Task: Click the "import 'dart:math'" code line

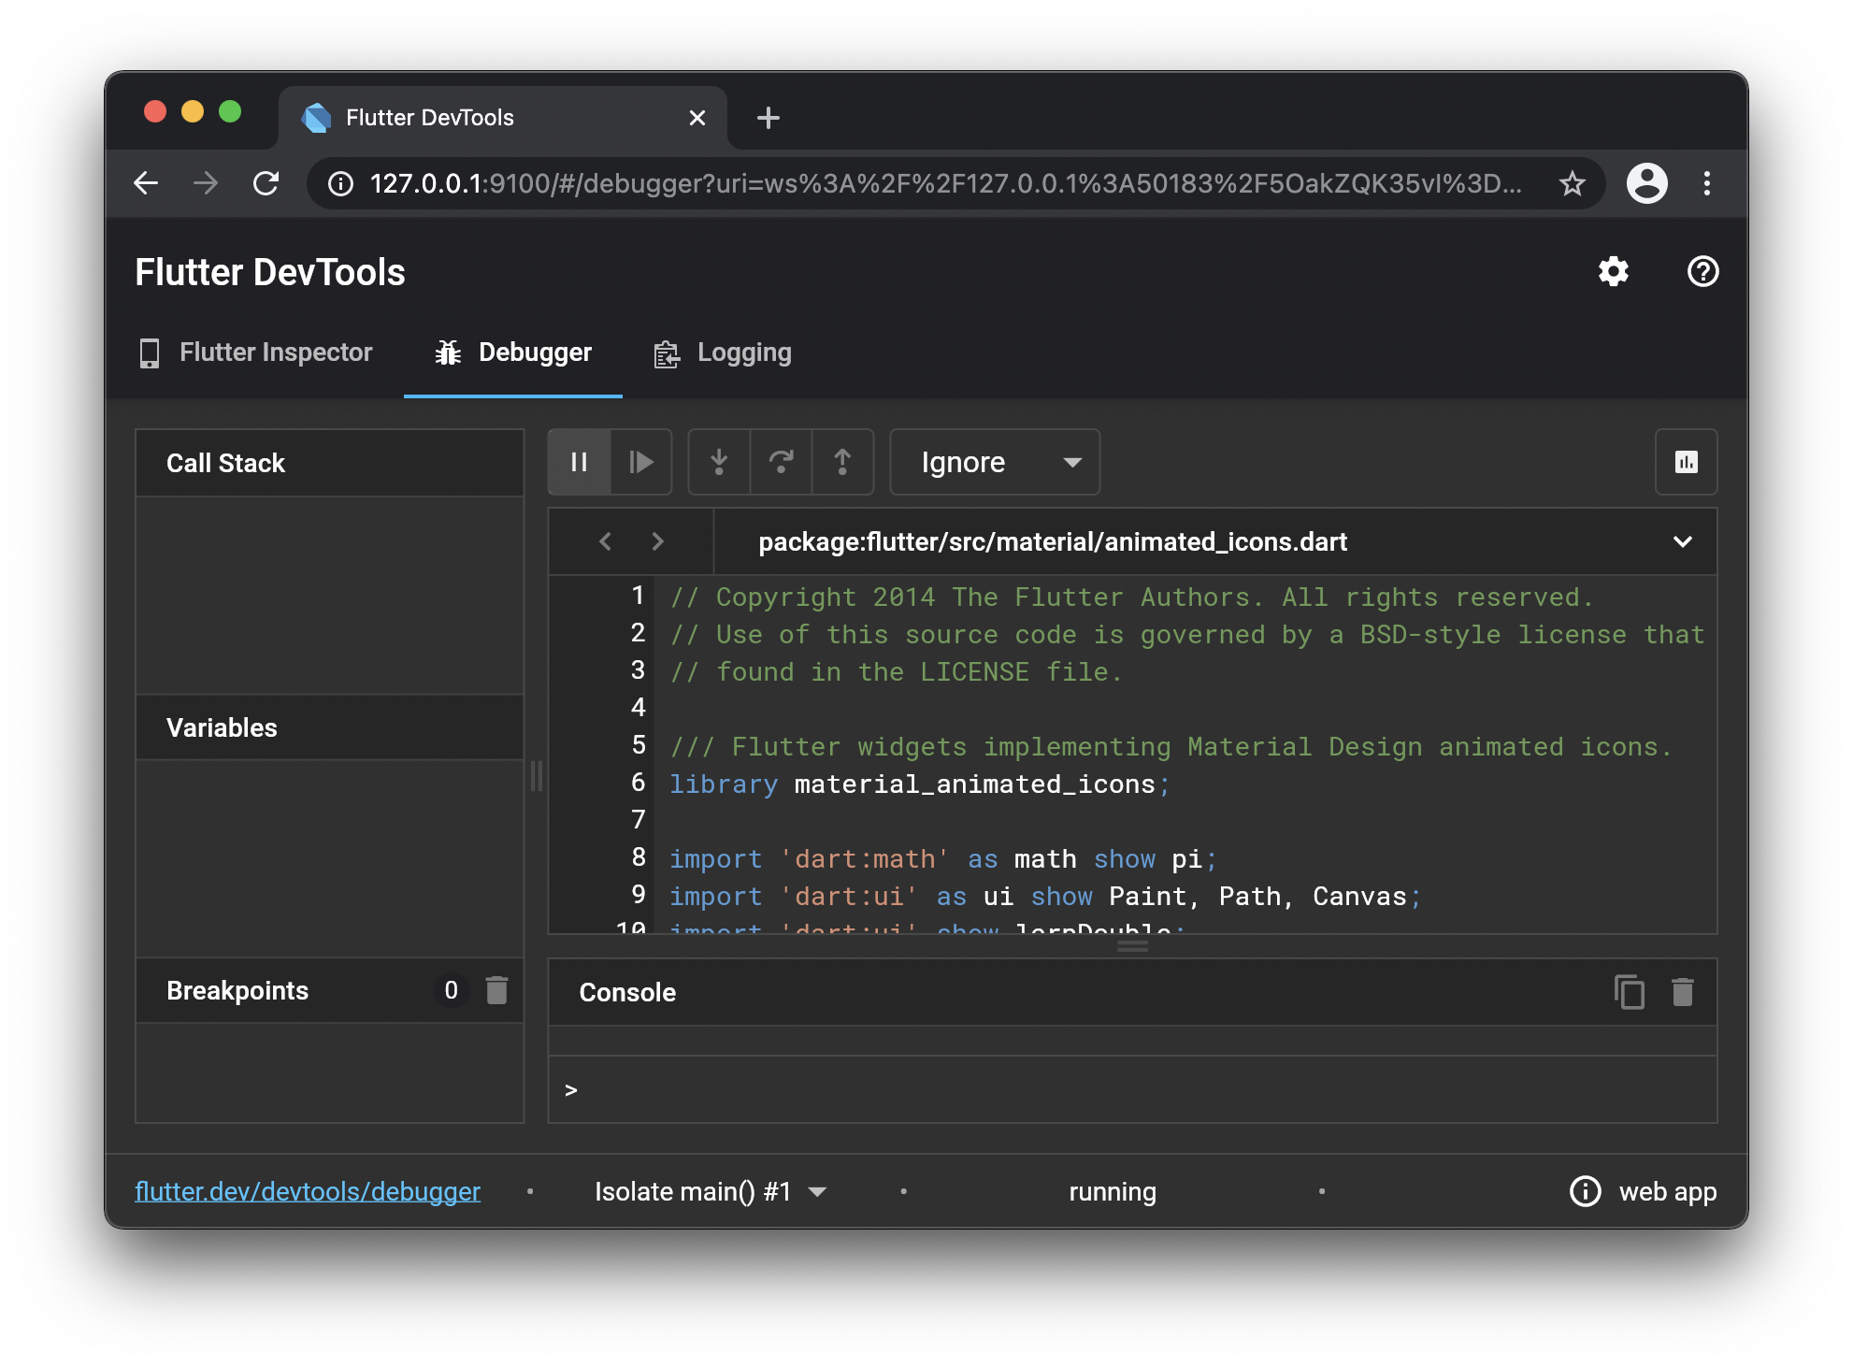Action: coord(943,858)
